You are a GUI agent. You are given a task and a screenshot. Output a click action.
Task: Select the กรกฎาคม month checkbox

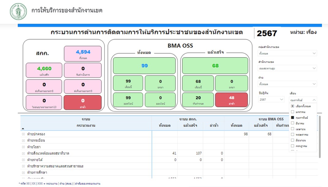tap(292, 146)
